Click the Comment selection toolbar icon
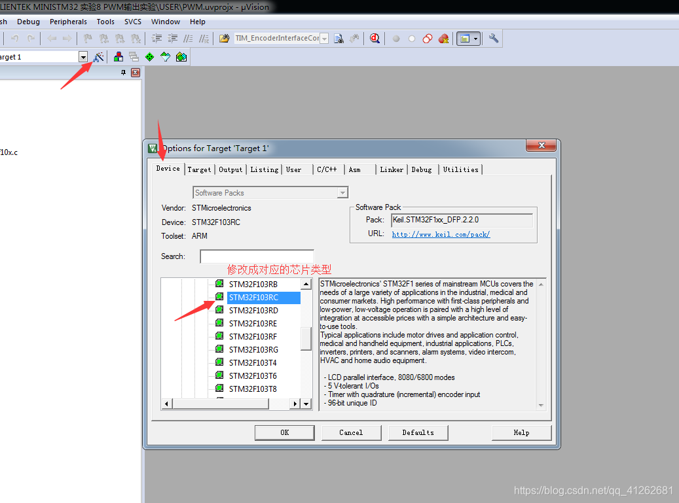The height and width of the screenshot is (503, 679). [x=188, y=39]
